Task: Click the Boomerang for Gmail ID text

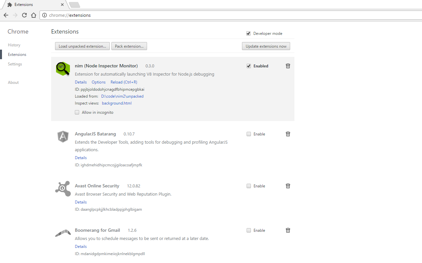Action: [110, 254]
